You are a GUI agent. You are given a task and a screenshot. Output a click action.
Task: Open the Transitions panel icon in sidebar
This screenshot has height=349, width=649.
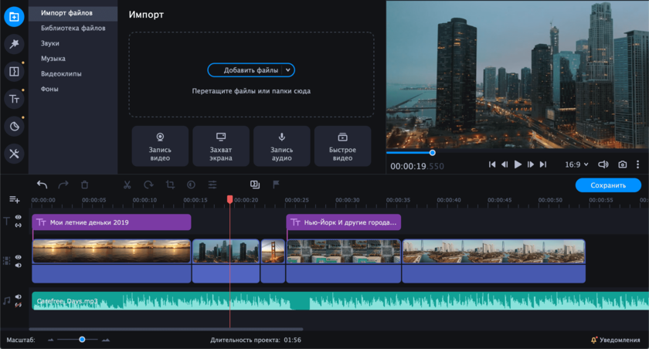point(14,72)
